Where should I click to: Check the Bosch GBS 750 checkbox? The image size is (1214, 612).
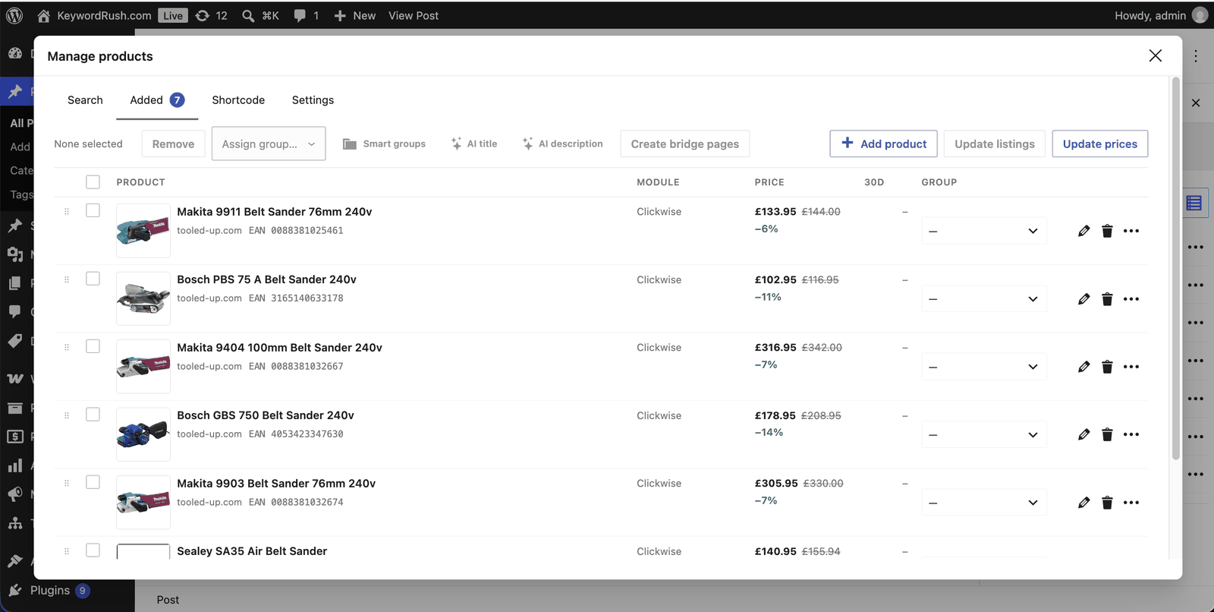pyautogui.click(x=93, y=415)
